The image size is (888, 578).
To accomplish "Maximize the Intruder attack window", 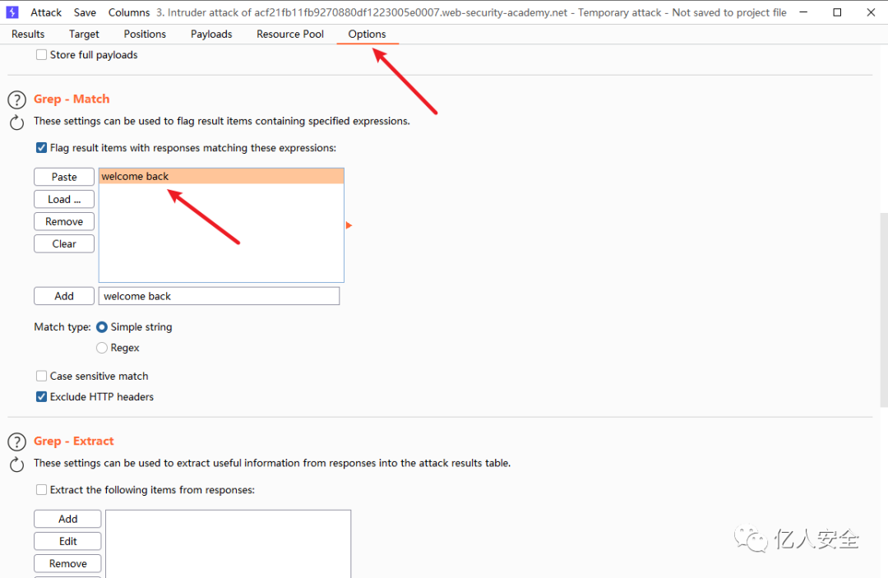I will [x=837, y=12].
